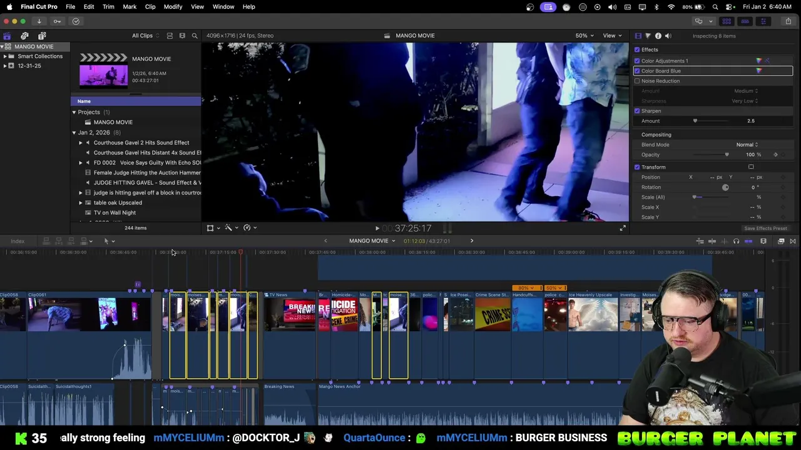
Task: Open Color Adjustments 1 color controls icon
Action: pos(759,61)
